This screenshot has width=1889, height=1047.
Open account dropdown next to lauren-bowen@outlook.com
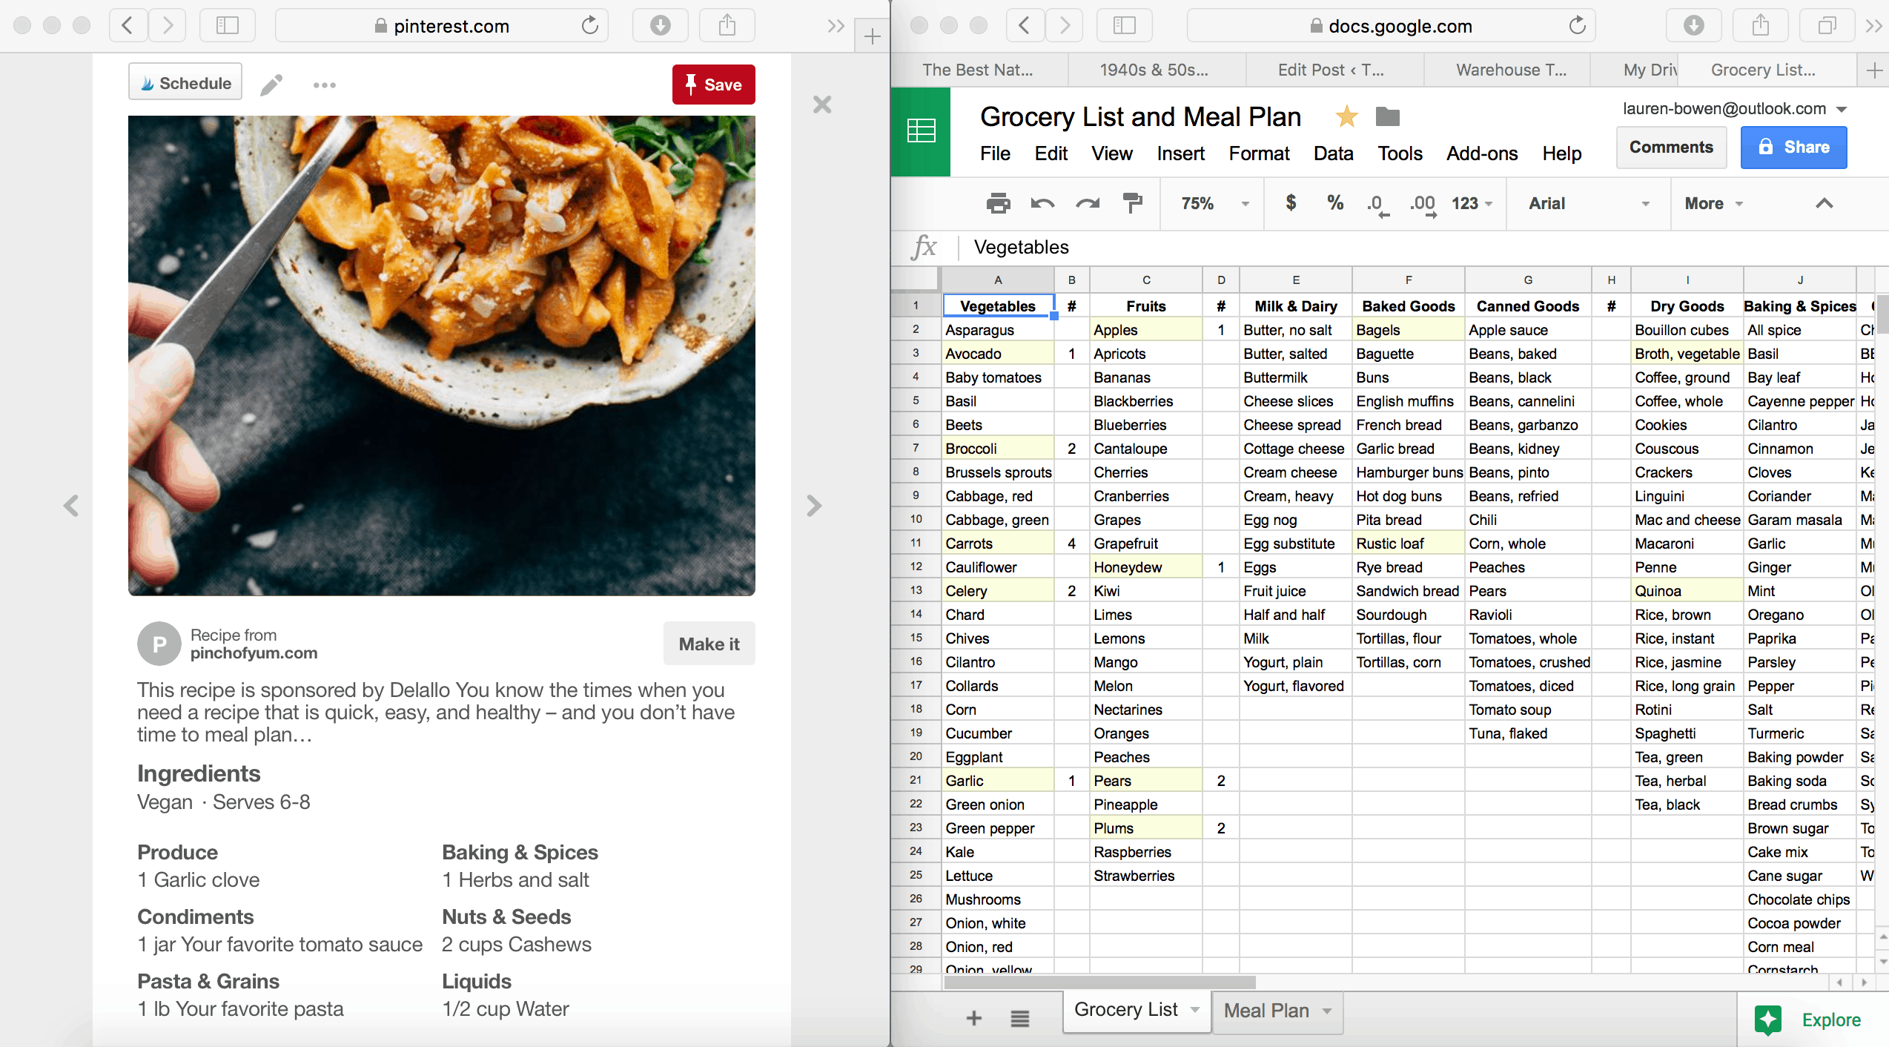click(x=1842, y=110)
